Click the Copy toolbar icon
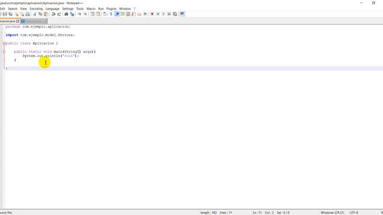 [x=40, y=14]
